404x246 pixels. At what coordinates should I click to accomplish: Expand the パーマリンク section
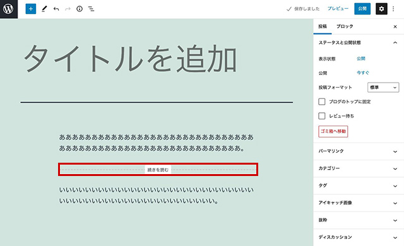pyautogui.click(x=359, y=151)
